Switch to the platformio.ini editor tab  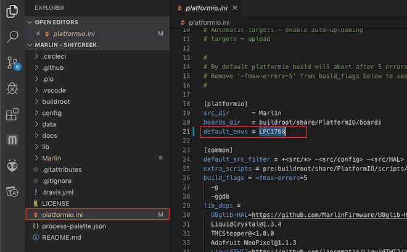(x=207, y=8)
